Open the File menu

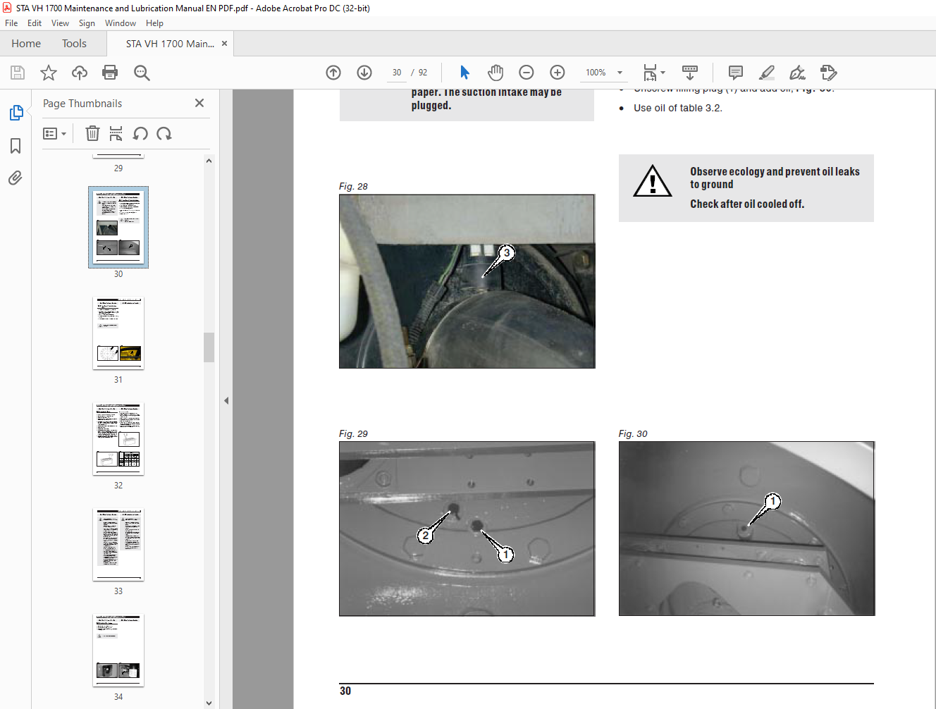11,23
